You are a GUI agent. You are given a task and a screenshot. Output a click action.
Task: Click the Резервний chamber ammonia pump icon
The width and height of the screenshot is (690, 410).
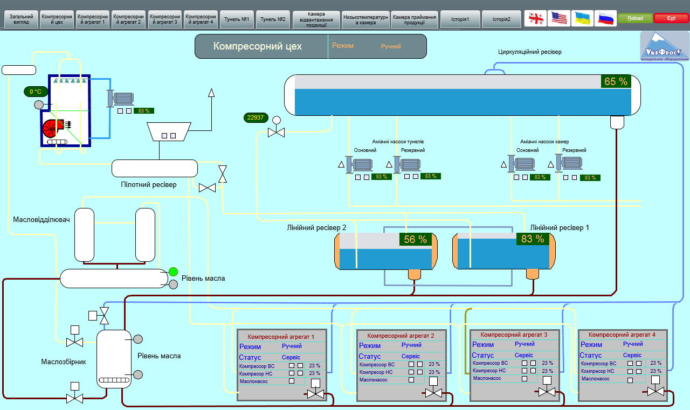coord(569,163)
